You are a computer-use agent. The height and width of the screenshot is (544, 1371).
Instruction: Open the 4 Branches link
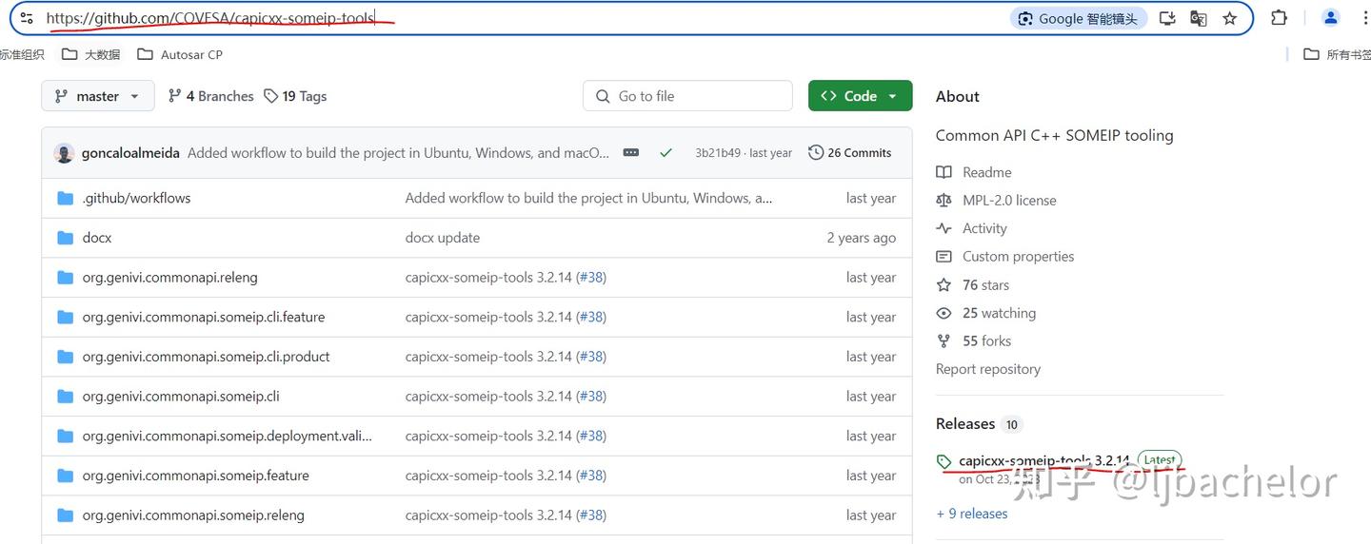(210, 96)
